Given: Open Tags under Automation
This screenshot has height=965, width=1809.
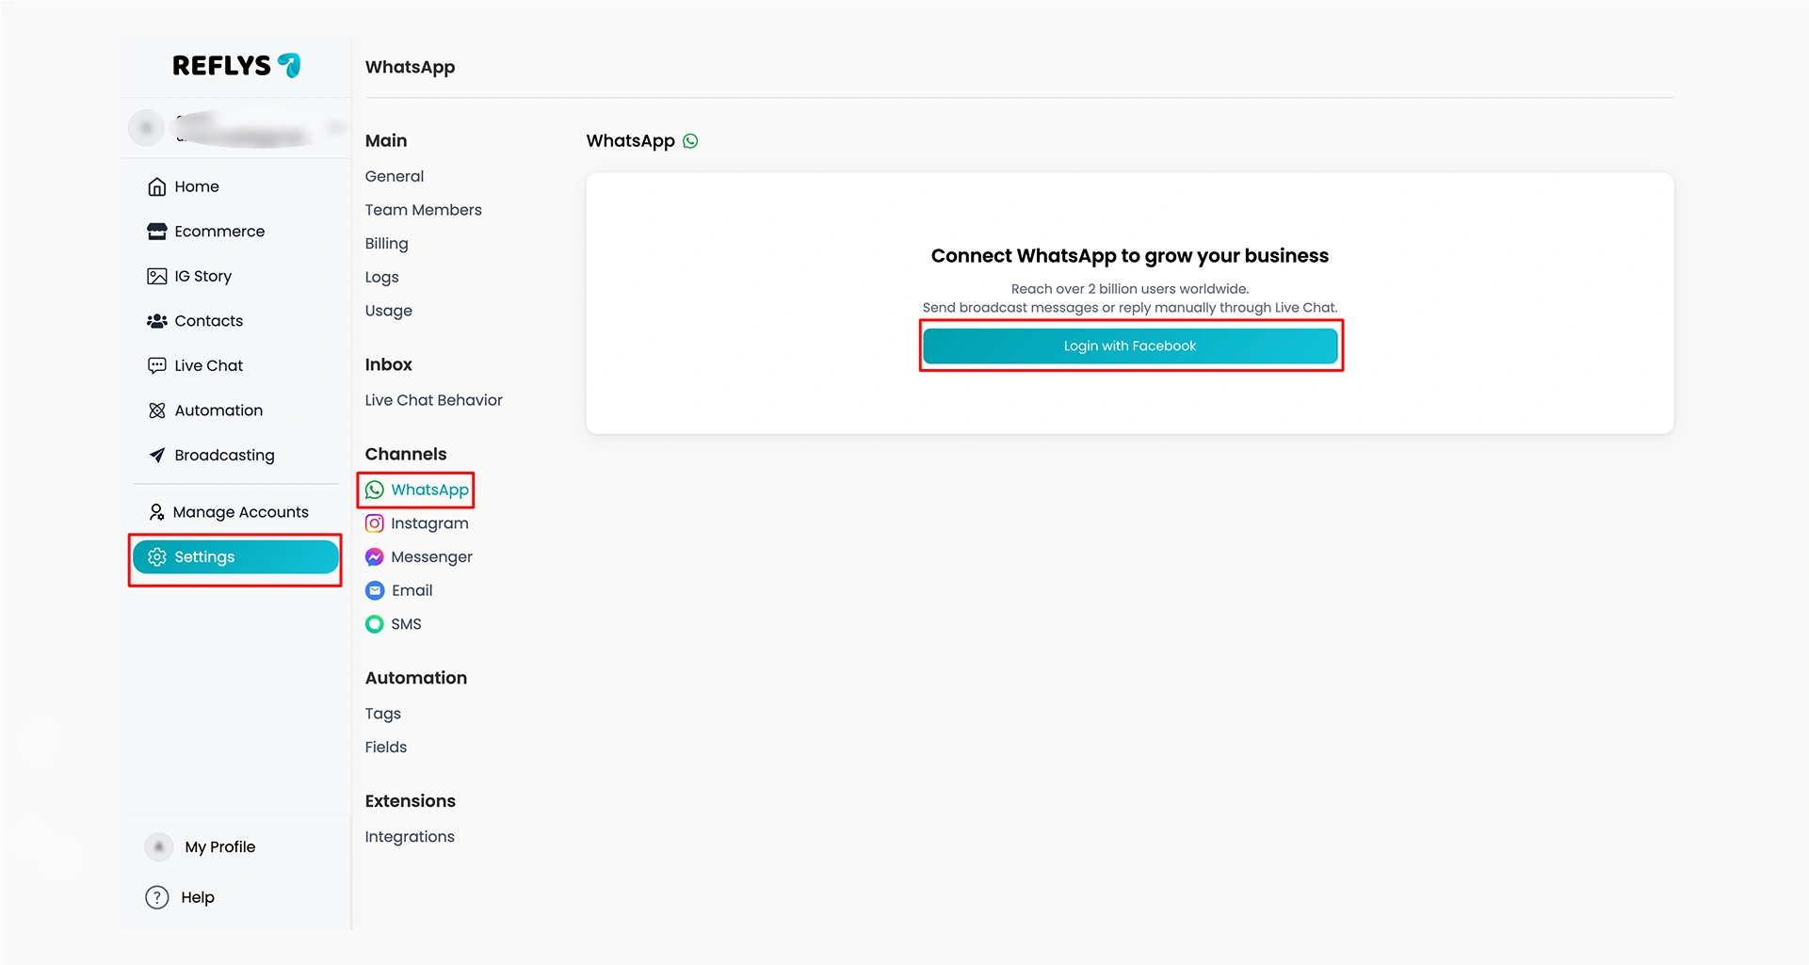Looking at the screenshot, I should [x=383, y=714].
